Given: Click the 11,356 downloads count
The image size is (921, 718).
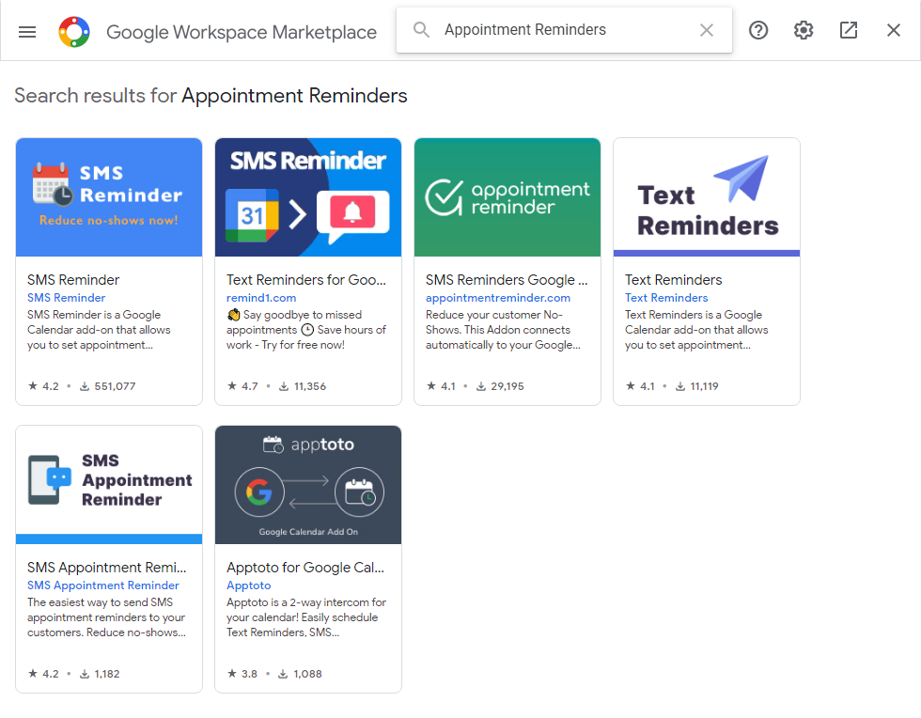Looking at the screenshot, I should (303, 386).
